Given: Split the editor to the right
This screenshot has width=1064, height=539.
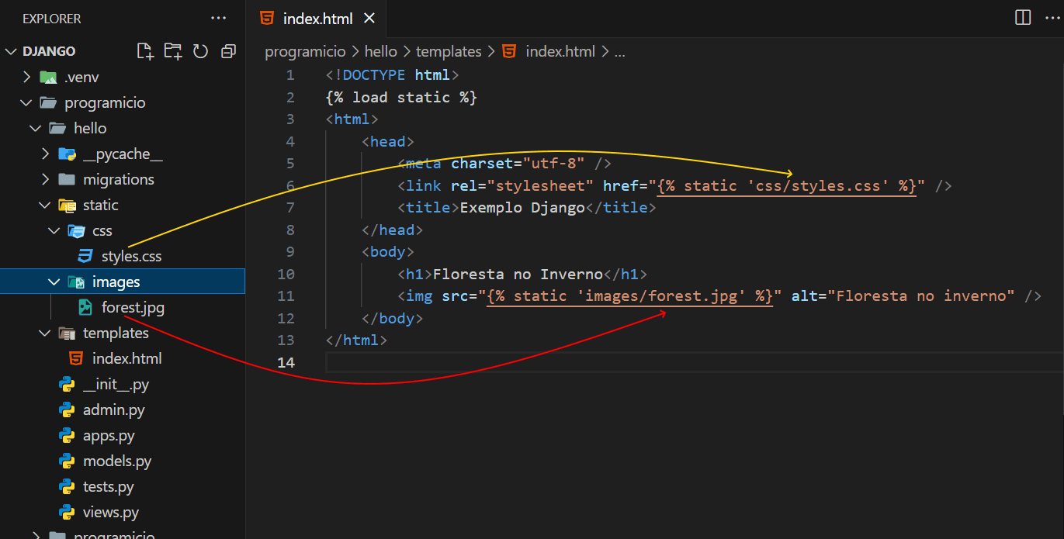Looking at the screenshot, I should click(x=1023, y=18).
